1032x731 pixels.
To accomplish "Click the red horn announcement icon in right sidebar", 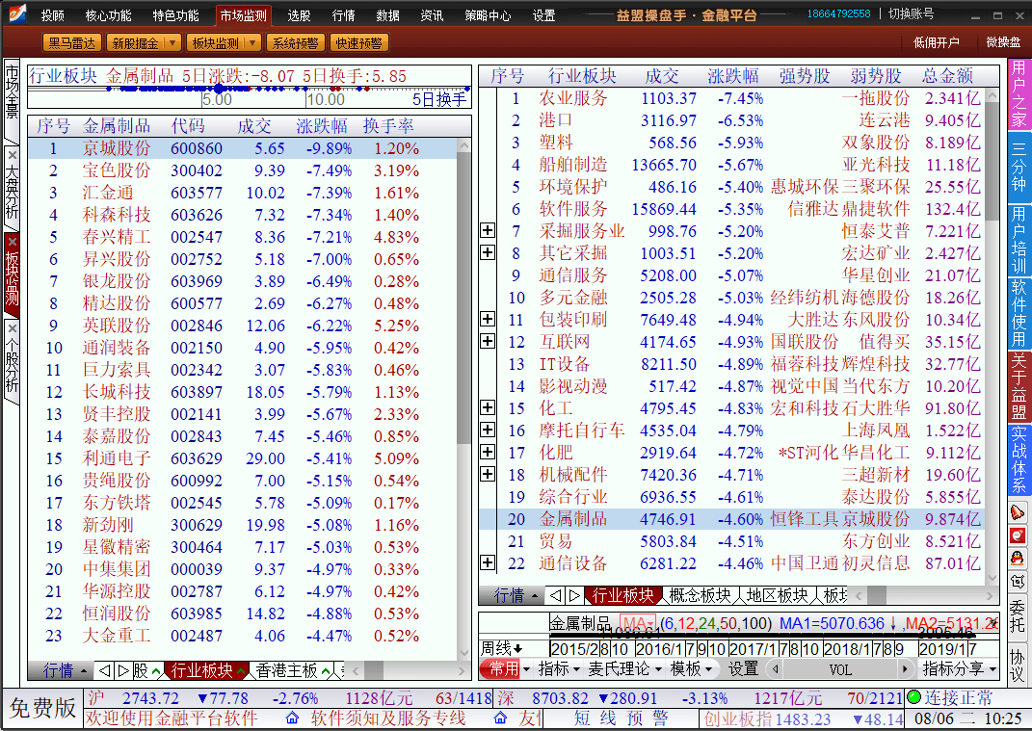I will (1018, 512).
